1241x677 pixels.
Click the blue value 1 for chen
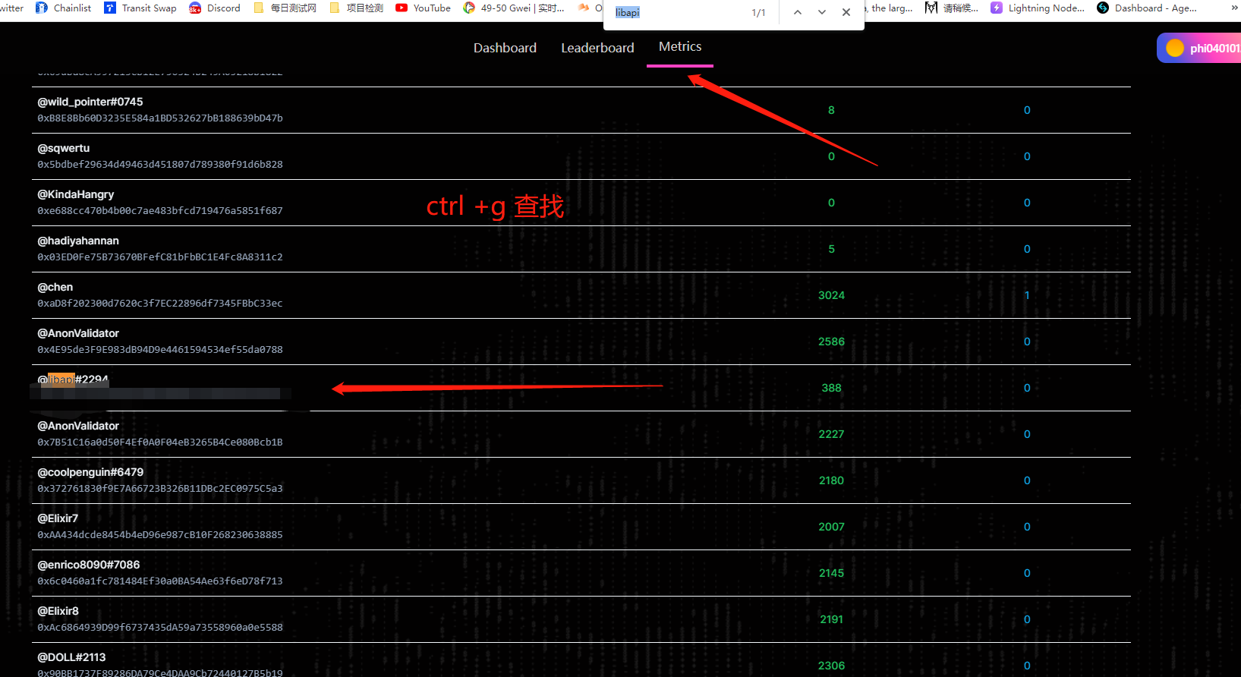point(1027,295)
